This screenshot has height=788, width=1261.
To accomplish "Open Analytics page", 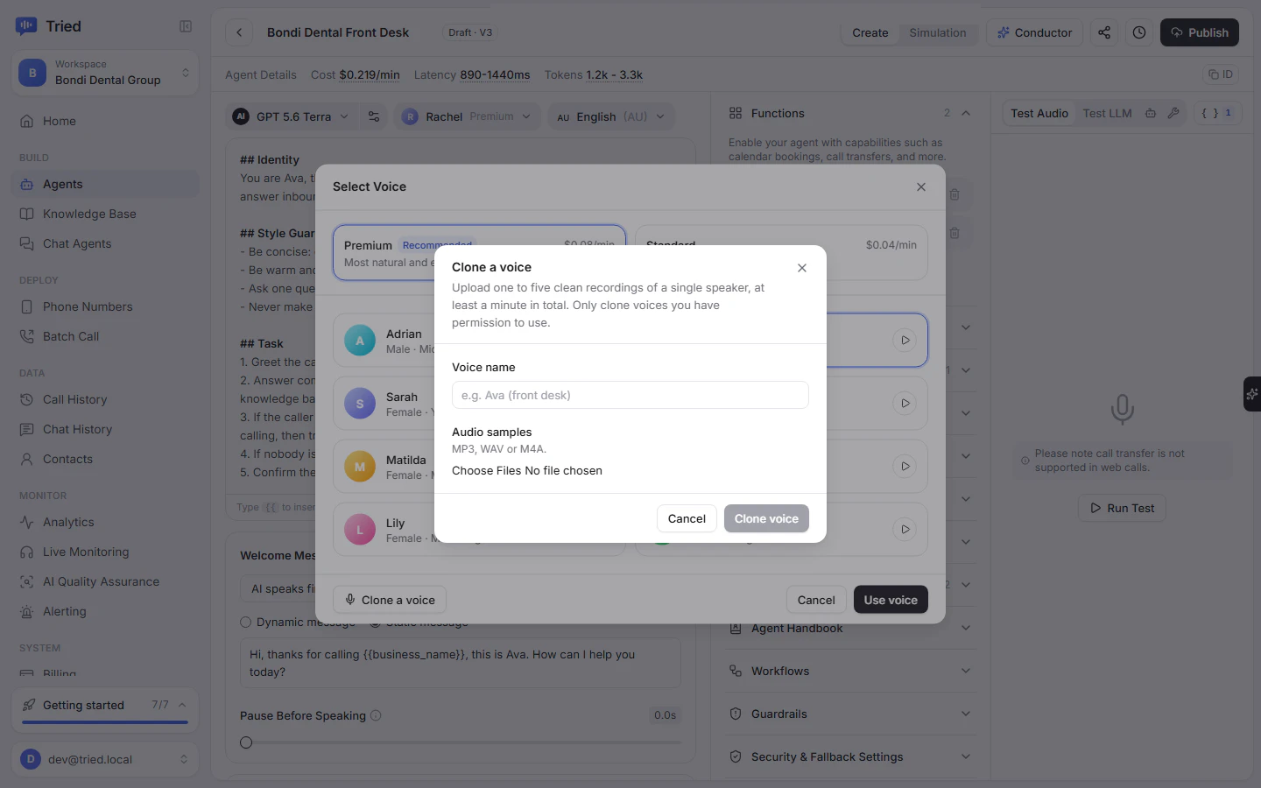I will click(105, 522).
